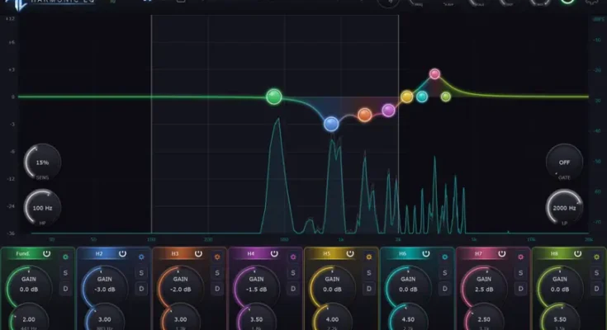
Task: Click the H6 GAIN knob at 0.0 dB
Action: click(409, 285)
